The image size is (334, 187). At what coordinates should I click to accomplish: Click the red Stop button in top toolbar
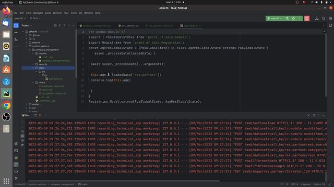(x=307, y=19)
